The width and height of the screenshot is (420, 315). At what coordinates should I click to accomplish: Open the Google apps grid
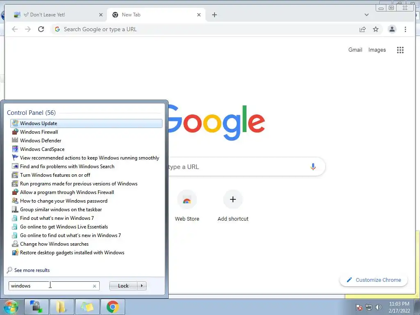[400, 50]
